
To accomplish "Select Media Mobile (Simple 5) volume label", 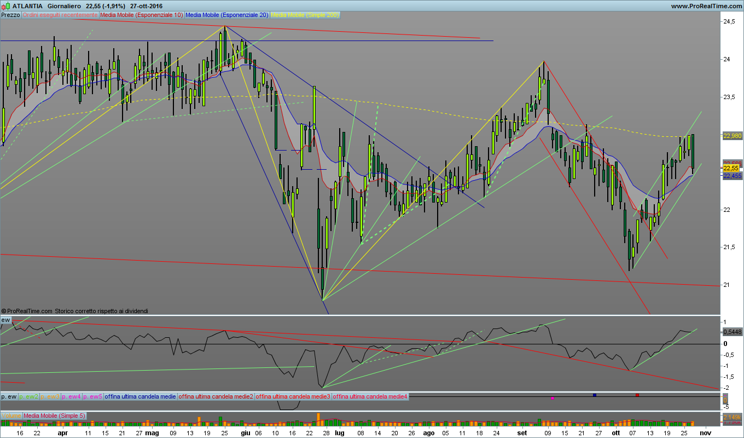I will click(54, 416).
